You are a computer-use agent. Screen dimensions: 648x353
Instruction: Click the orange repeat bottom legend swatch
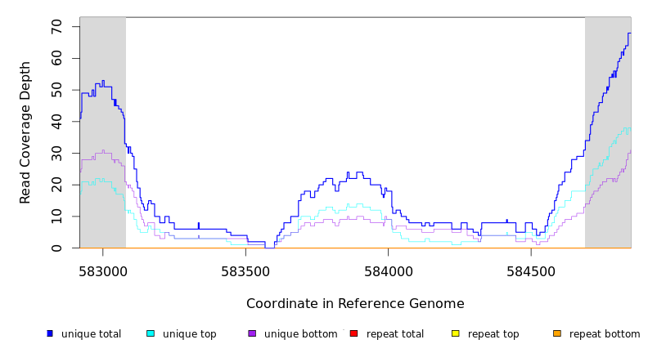point(557,333)
